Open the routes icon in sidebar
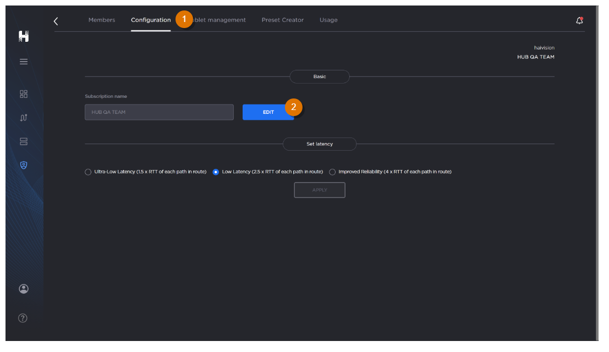 click(24, 118)
